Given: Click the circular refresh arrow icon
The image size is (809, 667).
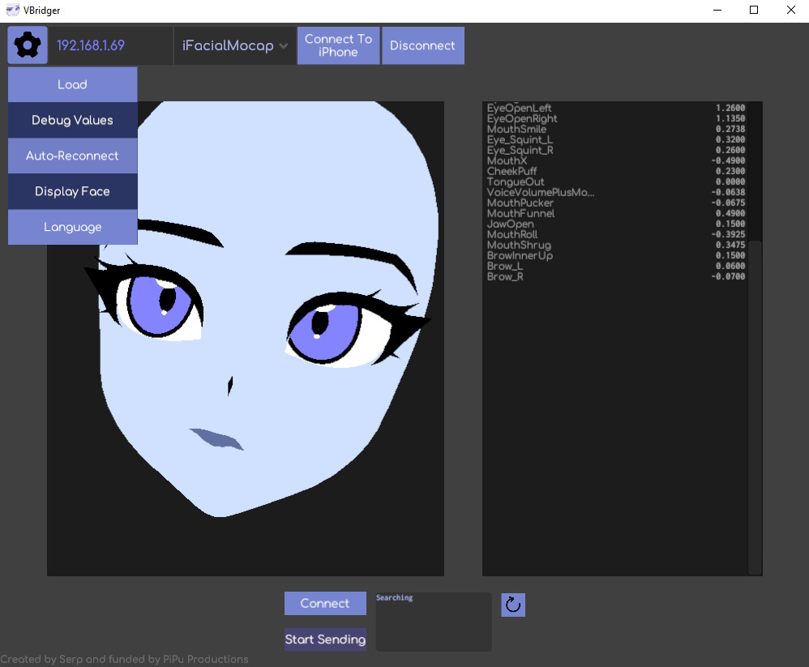Looking at the screenshot, I should (512, 605).
